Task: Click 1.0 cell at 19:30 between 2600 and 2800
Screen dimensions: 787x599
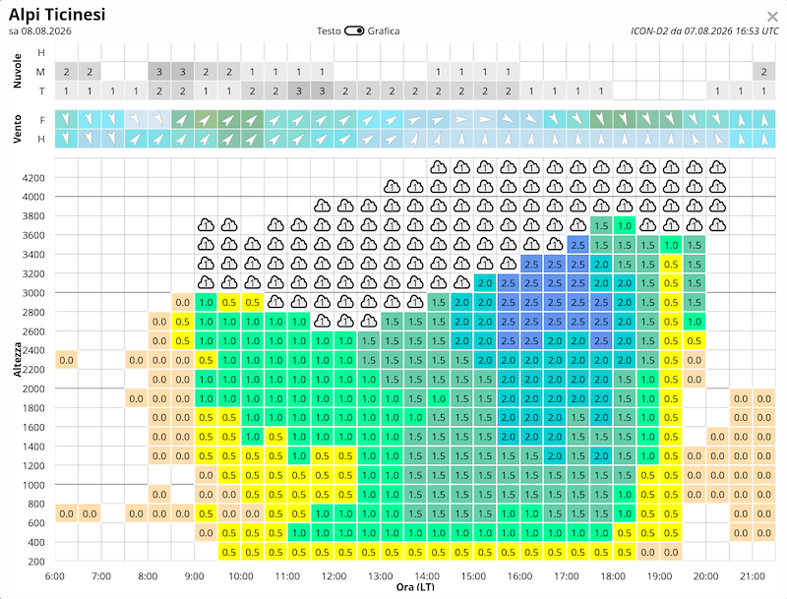Action: coord(695,322)
